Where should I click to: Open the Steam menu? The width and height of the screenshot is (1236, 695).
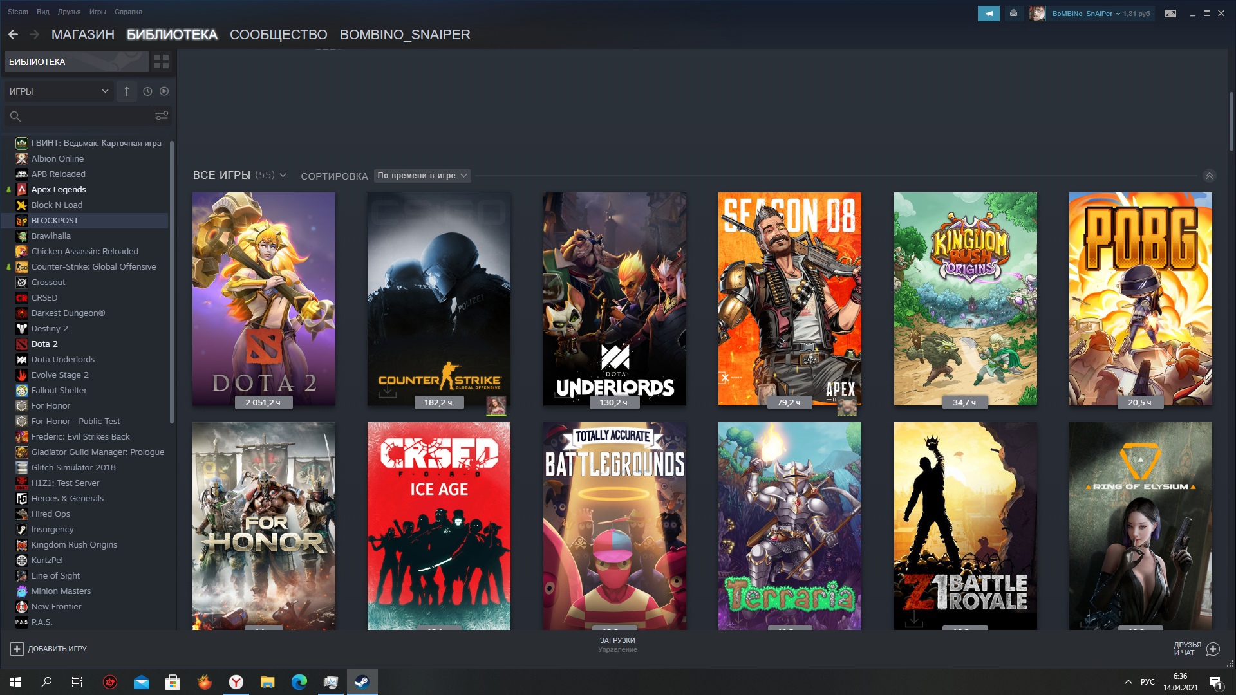coord(18,12)
